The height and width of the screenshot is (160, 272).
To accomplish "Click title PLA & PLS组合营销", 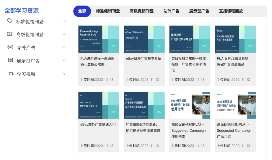I will pyautogui.click(x=233, y=61).
